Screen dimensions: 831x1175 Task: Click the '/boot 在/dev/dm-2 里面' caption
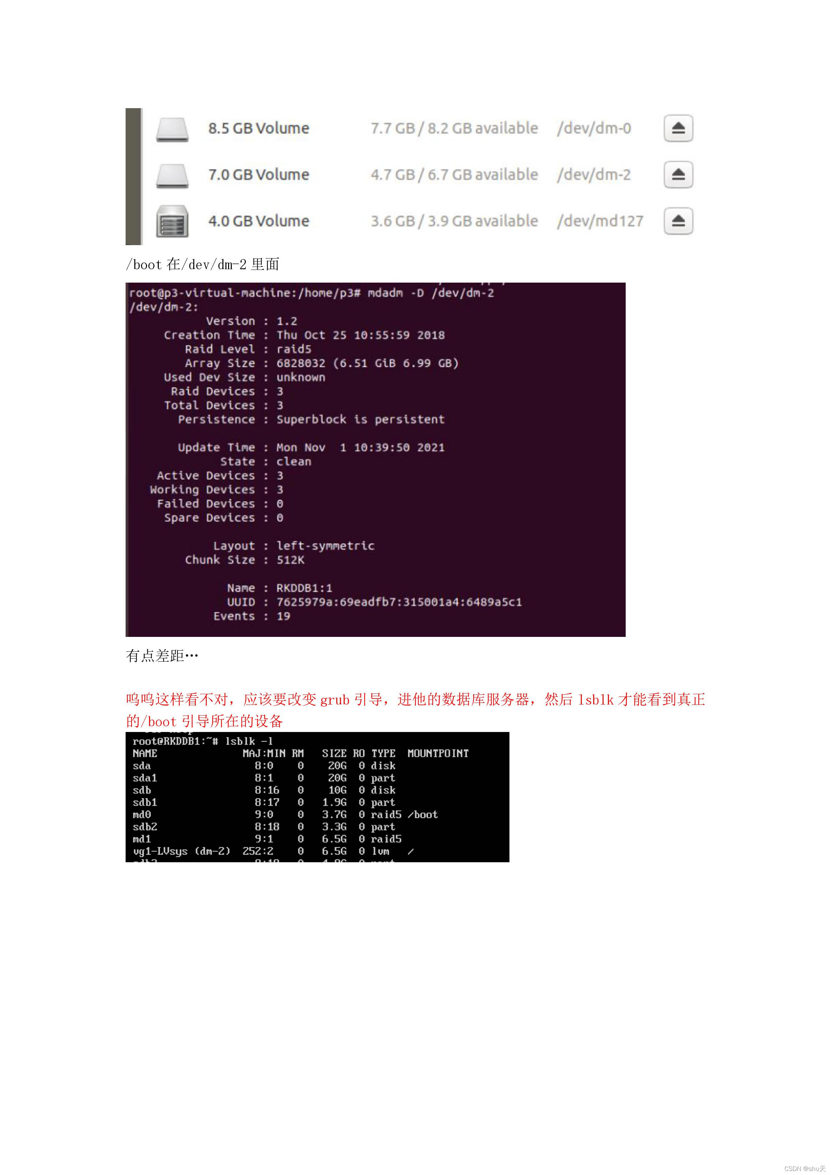coord(203,265)
